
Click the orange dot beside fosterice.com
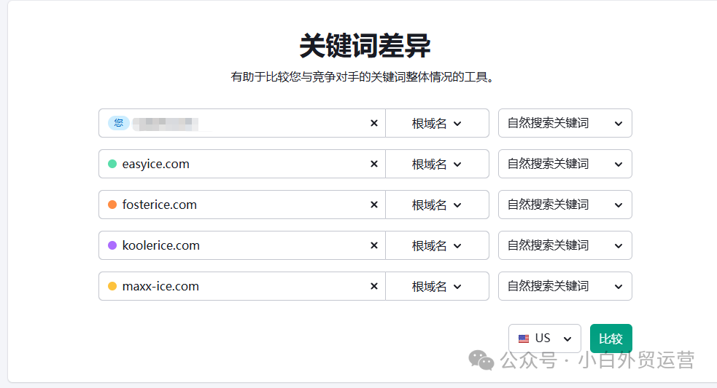pyautogui.click(x=112, y=205)
